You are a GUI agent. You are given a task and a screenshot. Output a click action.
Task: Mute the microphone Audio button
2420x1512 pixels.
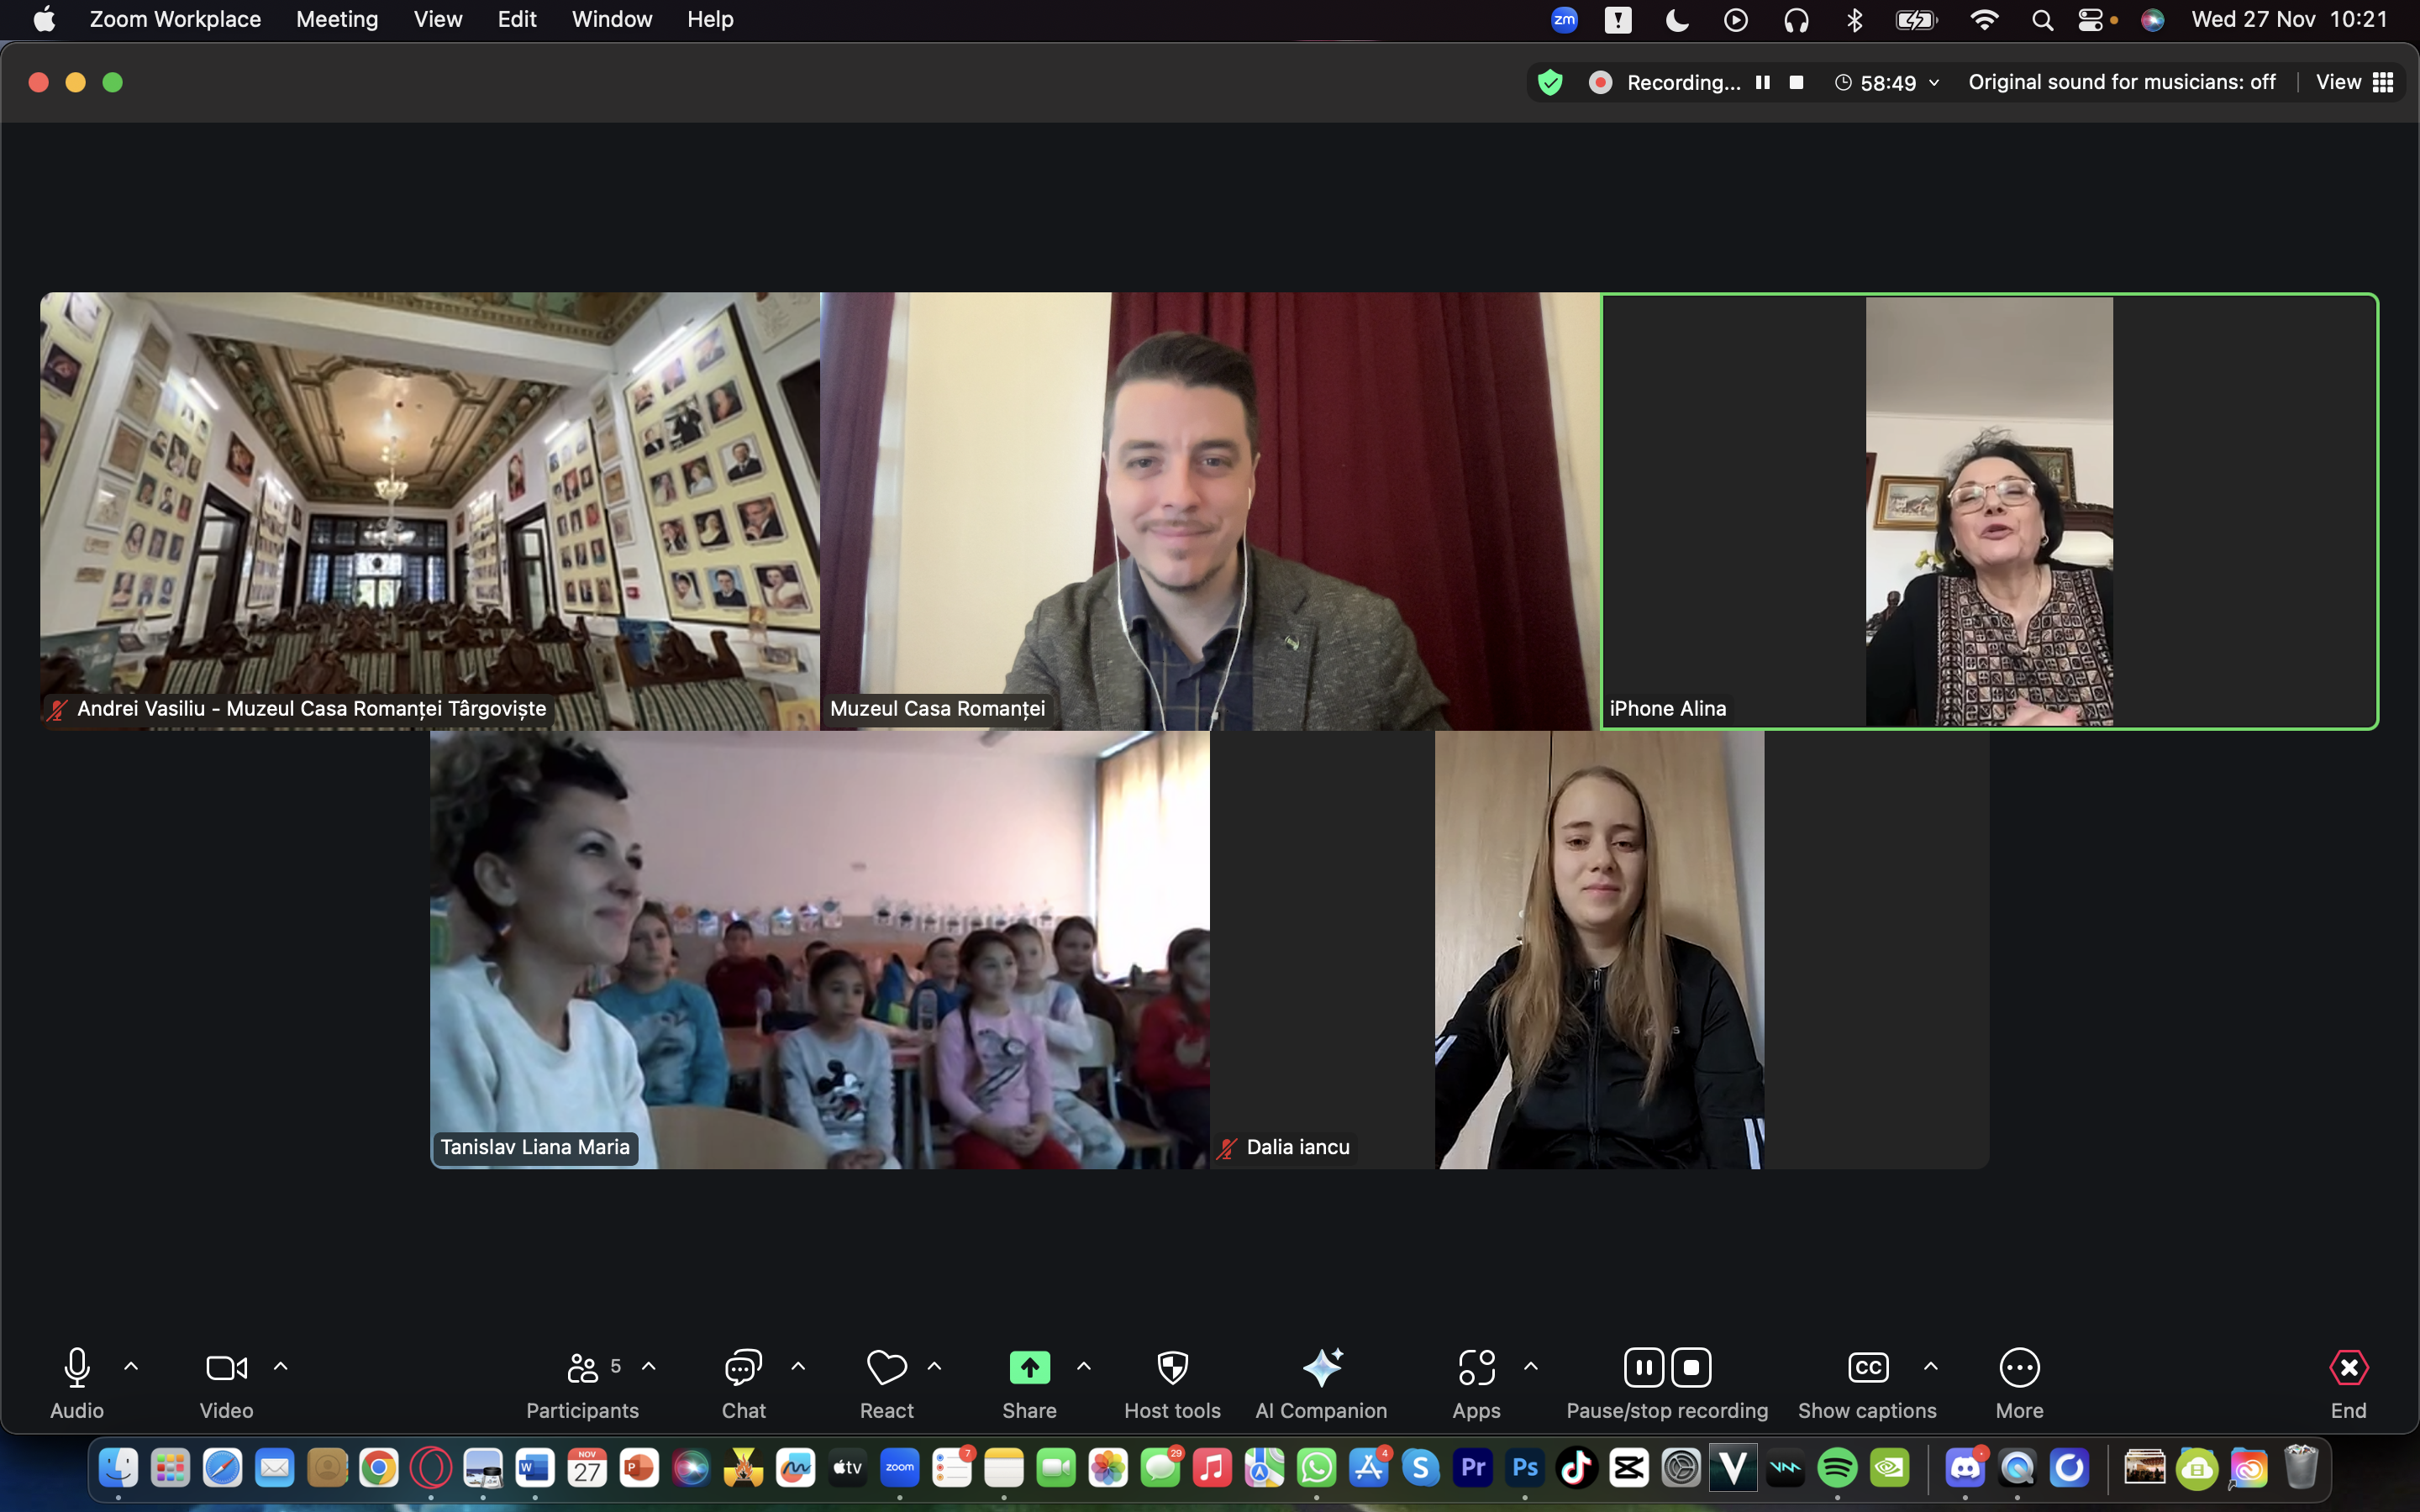77,1368
